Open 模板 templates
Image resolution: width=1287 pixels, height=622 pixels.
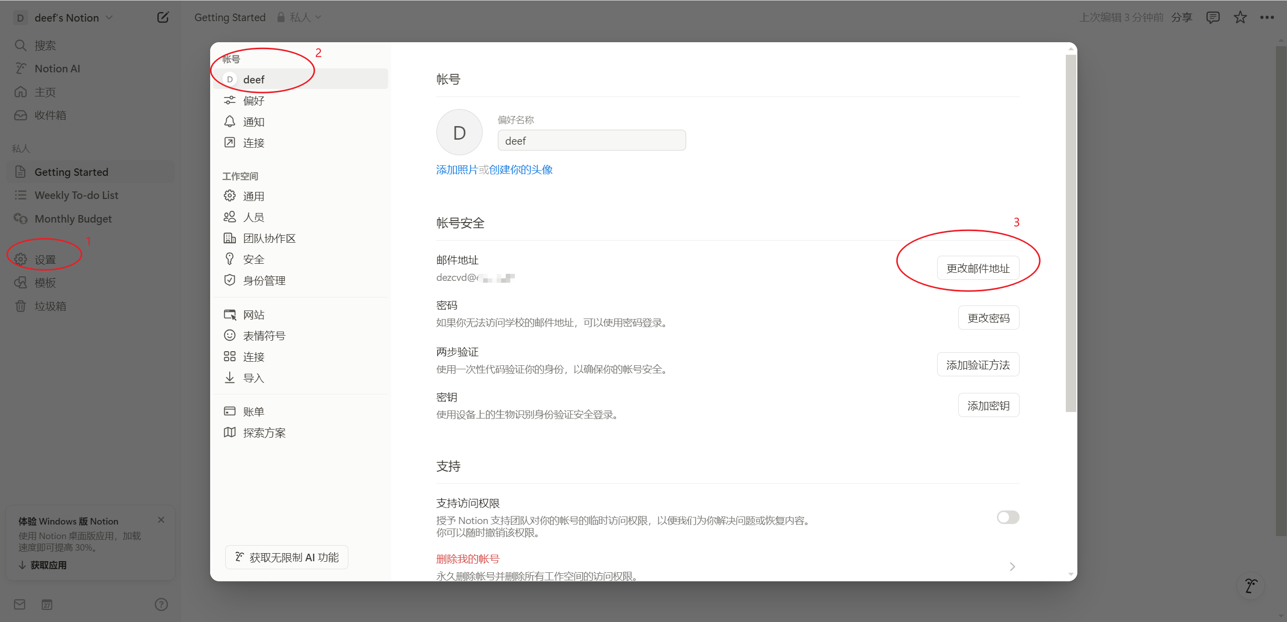click(90, 282)
